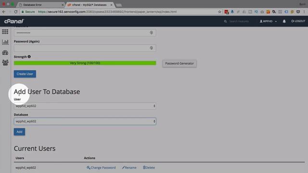
Task: Click the red extension icon in browser toolbar
Action: pyautogui.click(x=227, y=12)
